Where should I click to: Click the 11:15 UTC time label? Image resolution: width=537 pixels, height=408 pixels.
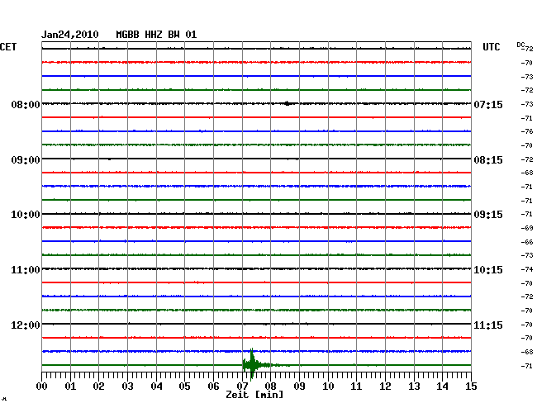tap(488, 325)
